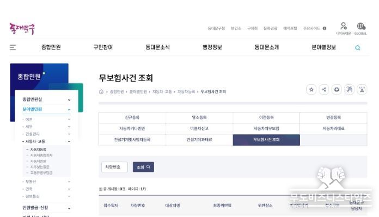
Task: Collapse the 자동차·교통 sidebar item
Action: tap(46, 141)
